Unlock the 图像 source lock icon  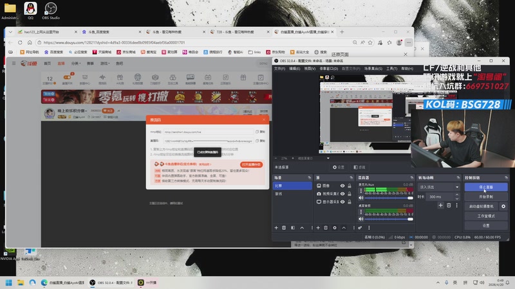(350, 186)
